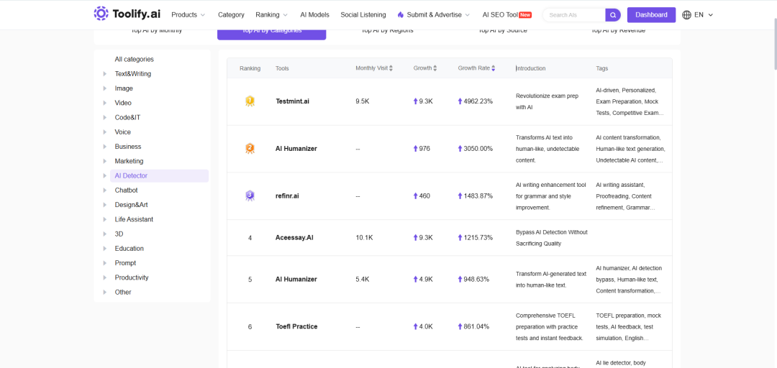Click the search magnifier button
Screen dimensions: 777x368
pyautogui.click(x=613, y=15)
